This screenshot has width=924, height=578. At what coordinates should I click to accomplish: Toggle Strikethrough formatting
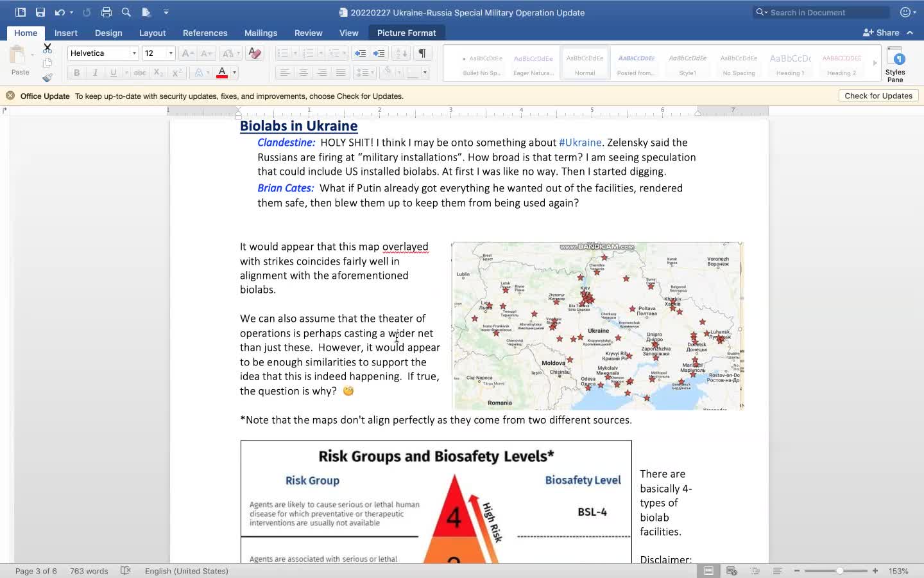point(139,73)
